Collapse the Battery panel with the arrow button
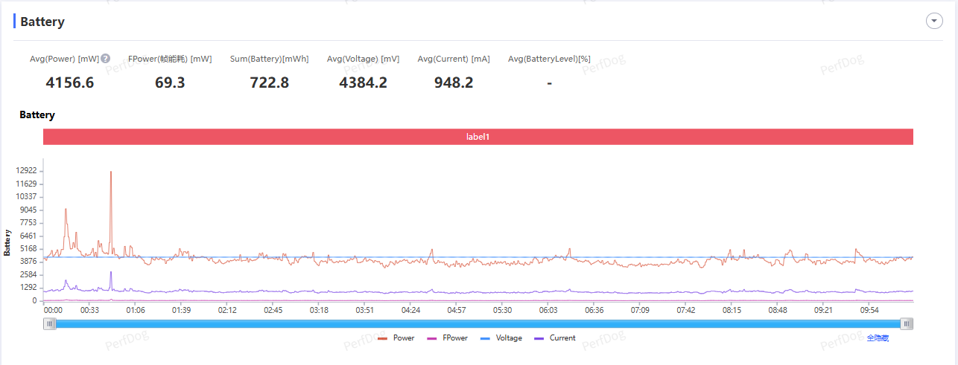Viewport: 958px width, 365px height. coord(934,21)
